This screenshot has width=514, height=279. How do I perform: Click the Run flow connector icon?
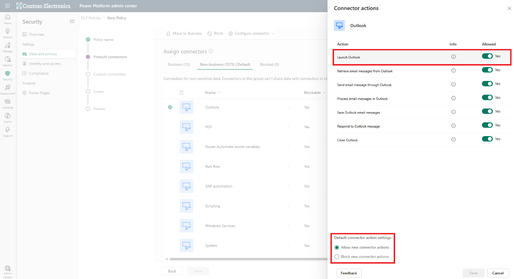tap(186, 167)
